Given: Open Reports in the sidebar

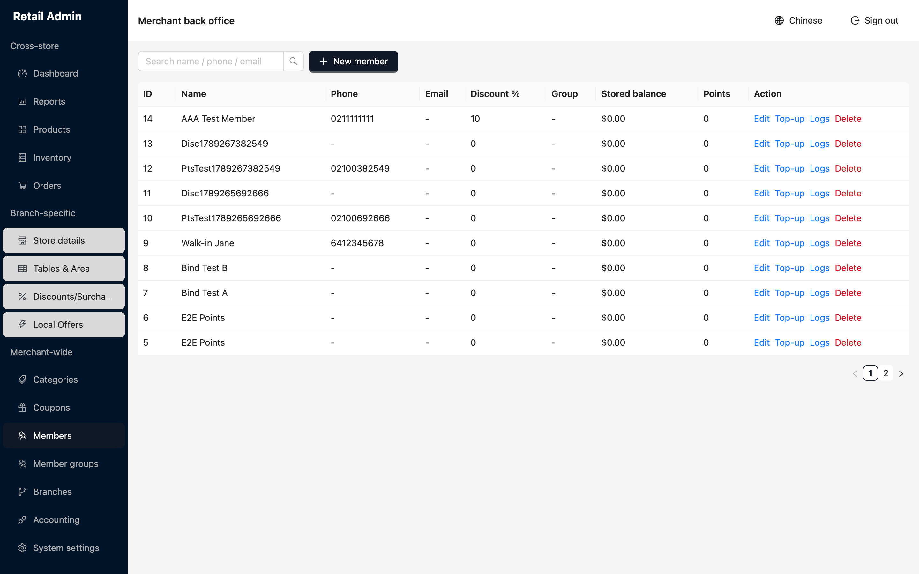Looking at the screenshot, I should 64,101.
